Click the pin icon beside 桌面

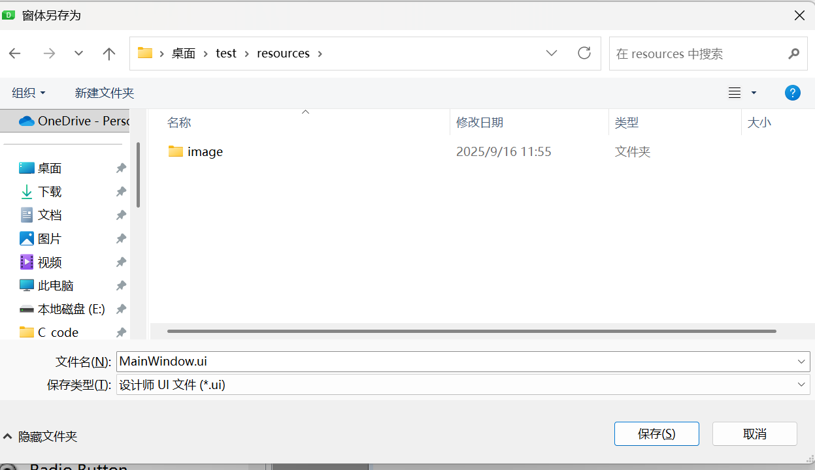121,168
